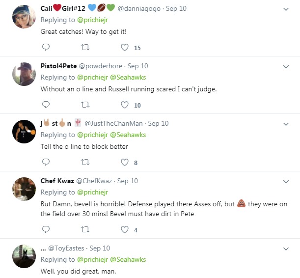
Task: Reply to Chef Kwaz's tweet
Action: click(46, 229)
